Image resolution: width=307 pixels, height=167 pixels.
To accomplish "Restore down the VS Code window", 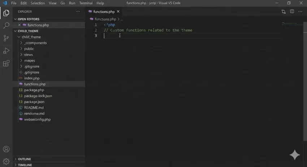I will coord(289,3).
